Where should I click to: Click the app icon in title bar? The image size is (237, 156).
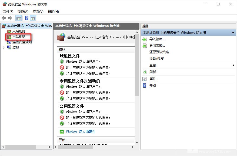[x=5, y=4]
